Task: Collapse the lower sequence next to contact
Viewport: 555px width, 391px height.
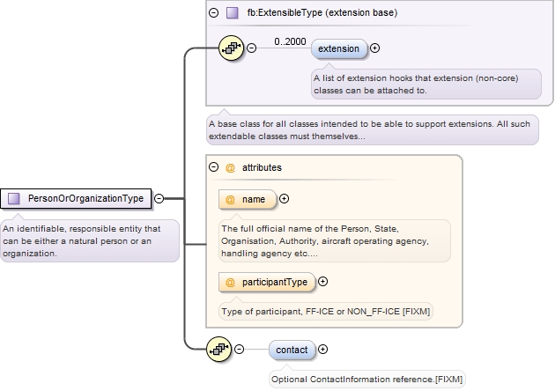Action: [240, 350]
